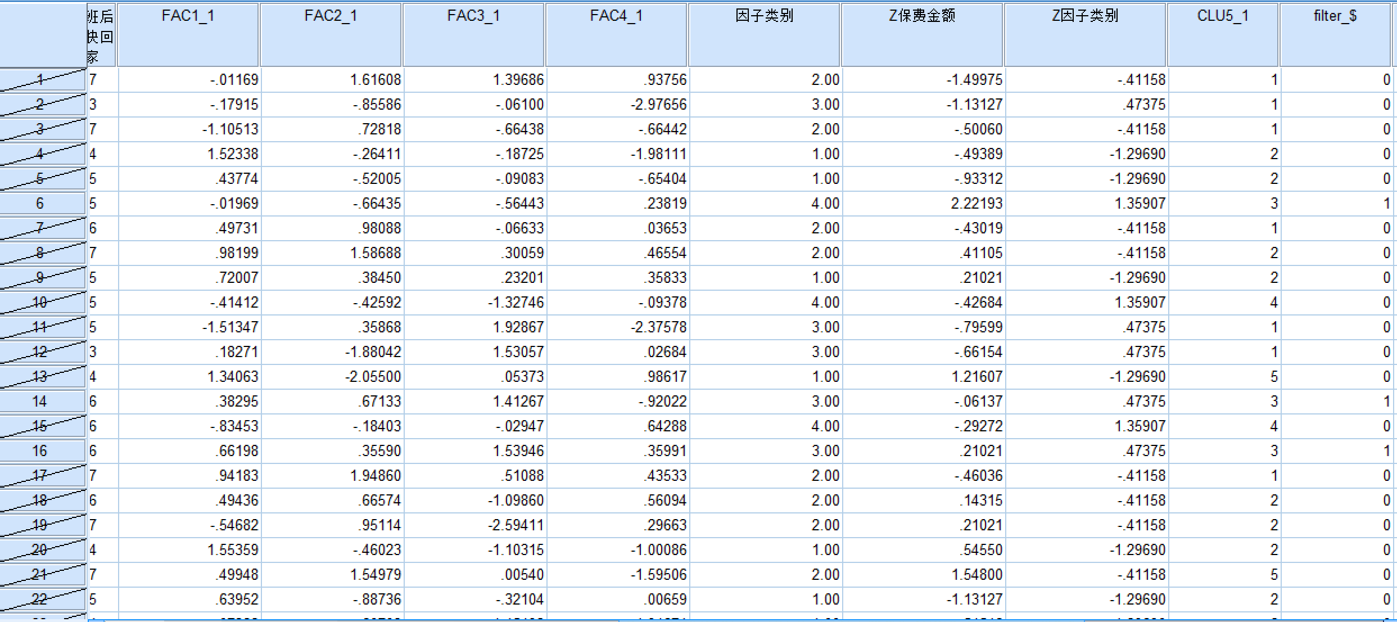The height and width of the screenshot is (622, 1397).
Task: Click FAC1_1 cell value .63952
Action: [x=188, y=600]
